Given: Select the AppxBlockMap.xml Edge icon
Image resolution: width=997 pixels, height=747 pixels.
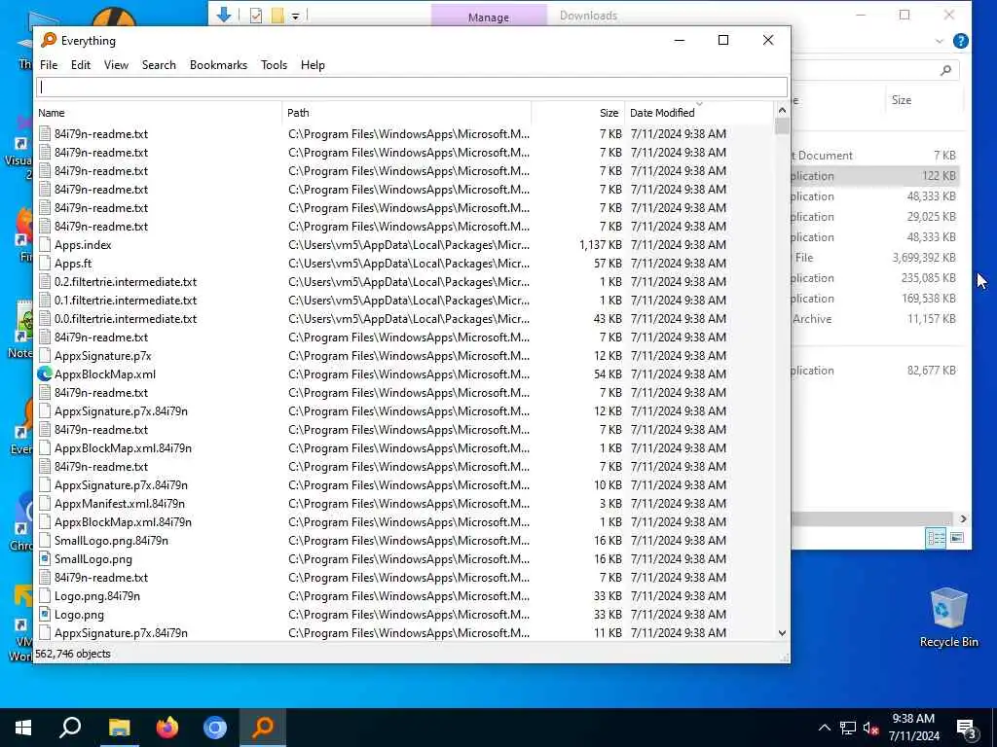Looking at the screenshot, I should [45, 374].
